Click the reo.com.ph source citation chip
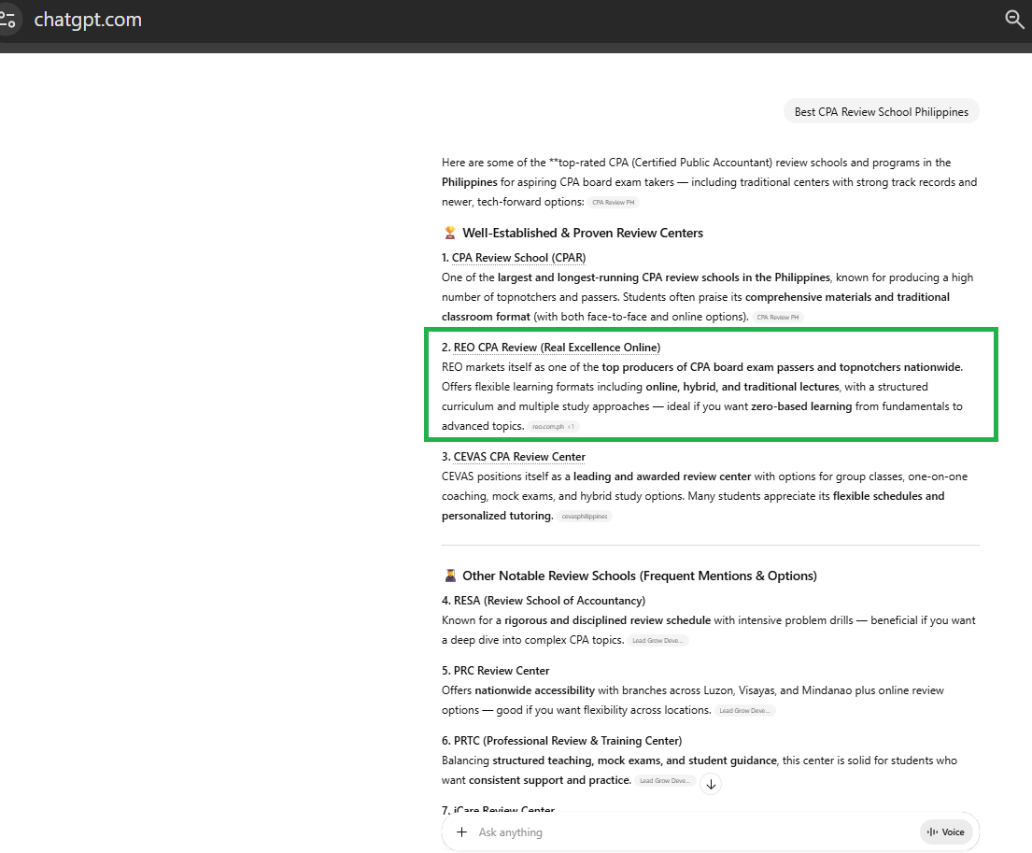Screen dimensions: 1032x853 point(554,427)
